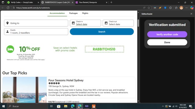Open the clock showing 9:02 AM

tap(183, 106)
